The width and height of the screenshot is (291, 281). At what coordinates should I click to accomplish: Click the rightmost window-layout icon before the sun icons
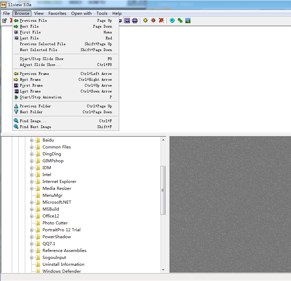pos(135,21)
